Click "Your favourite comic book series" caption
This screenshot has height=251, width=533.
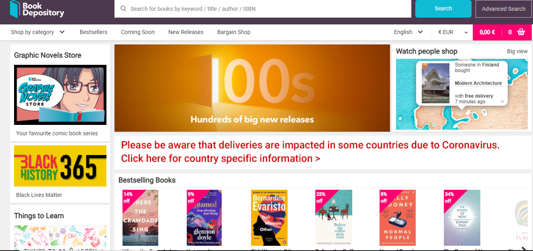click(x=57, y=133)
